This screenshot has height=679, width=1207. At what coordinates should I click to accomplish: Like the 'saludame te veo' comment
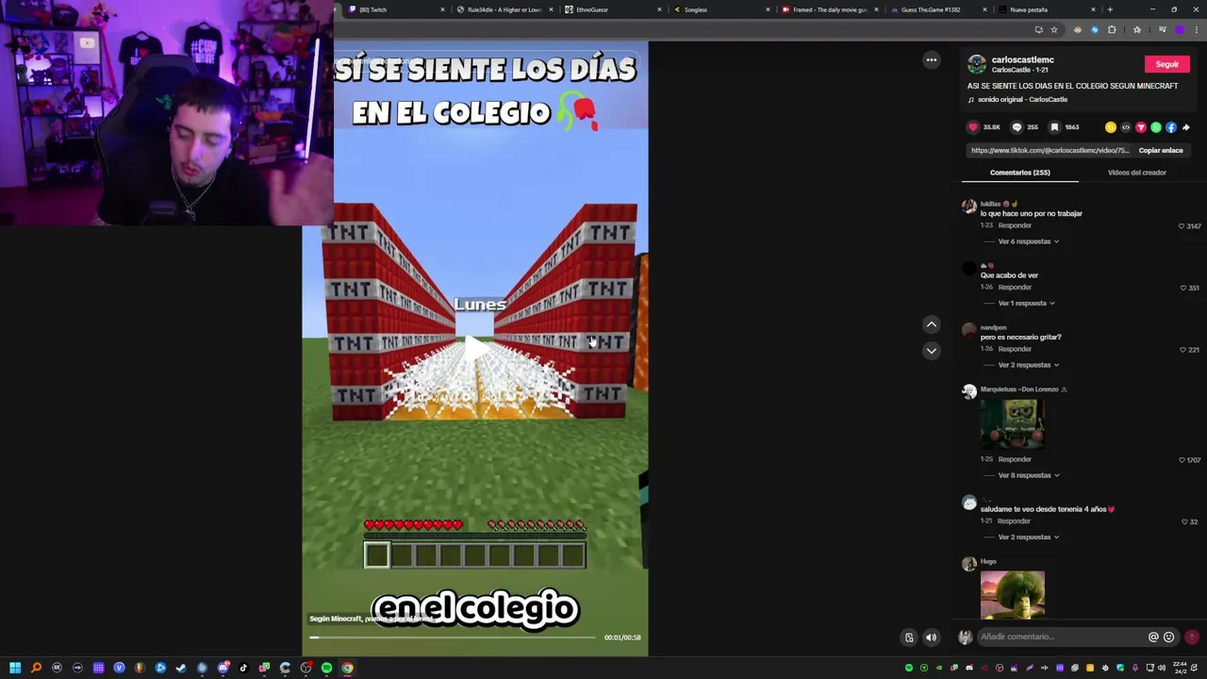pyautogui.click(x=1184, y=522)
